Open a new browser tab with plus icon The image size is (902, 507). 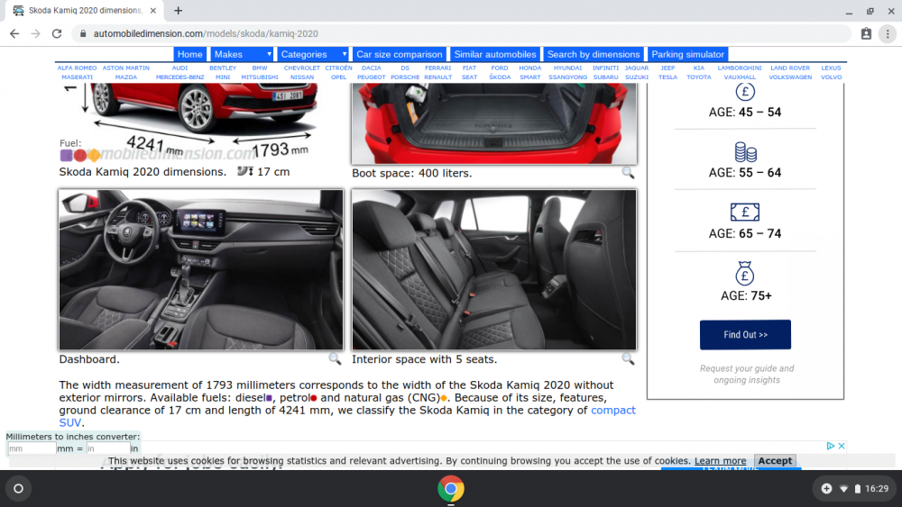[x=179, y=10]
